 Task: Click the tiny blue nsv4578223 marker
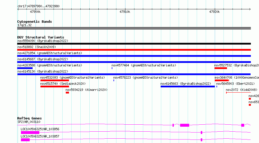(x=114, y=80)
